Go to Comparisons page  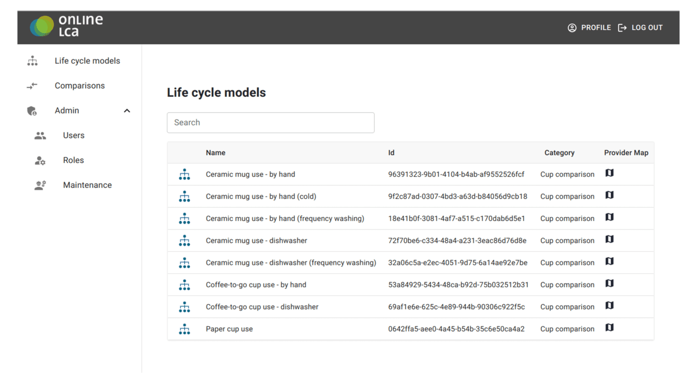79,86
